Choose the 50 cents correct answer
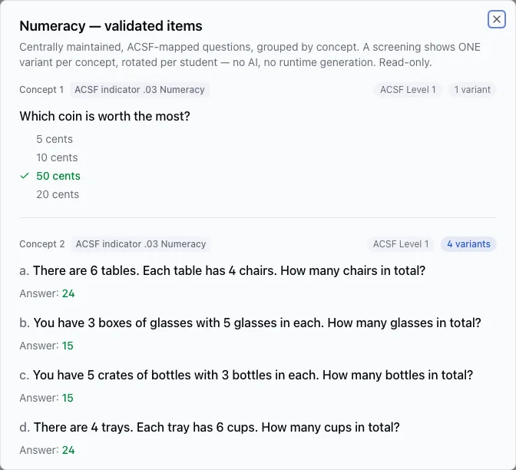 [x=58, y=176]
